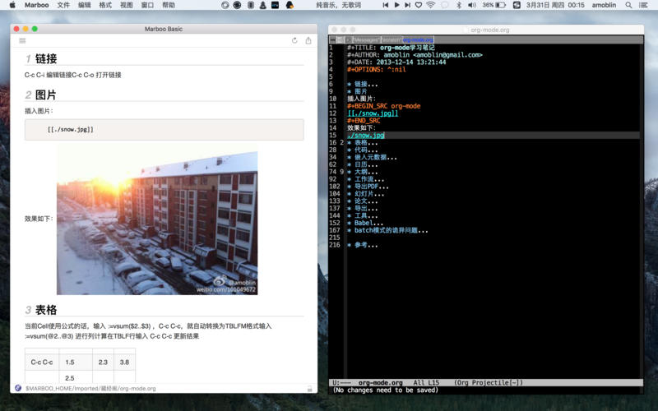
Task: Click the snow building photo preview
Action: (156, 222)
